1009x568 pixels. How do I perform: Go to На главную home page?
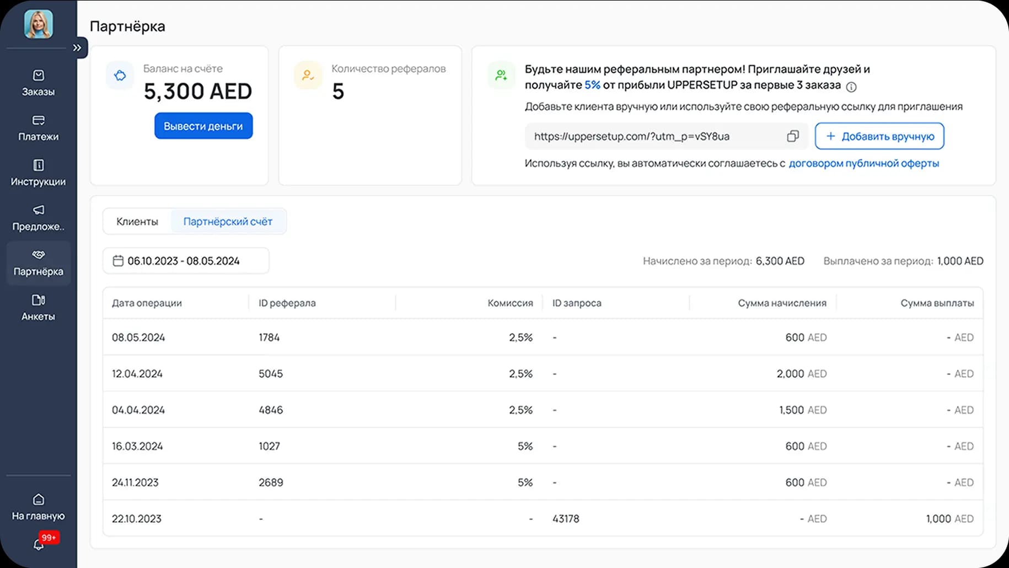click(38, 507)
